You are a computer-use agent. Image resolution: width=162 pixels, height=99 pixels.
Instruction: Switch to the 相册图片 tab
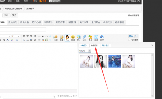(x=95, y=46)
